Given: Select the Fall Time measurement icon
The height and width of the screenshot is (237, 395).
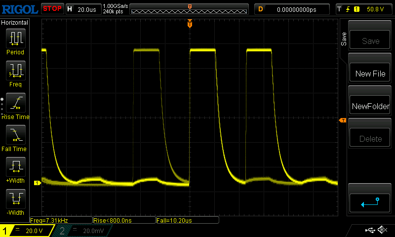Looking at the screenshot, I should click(x=15, y=136).
